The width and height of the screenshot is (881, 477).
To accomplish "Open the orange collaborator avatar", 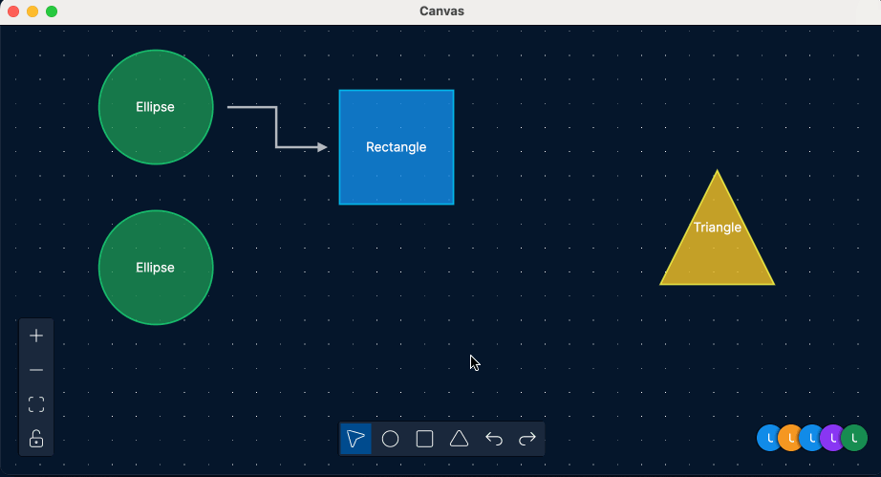I will coord(790,438).
